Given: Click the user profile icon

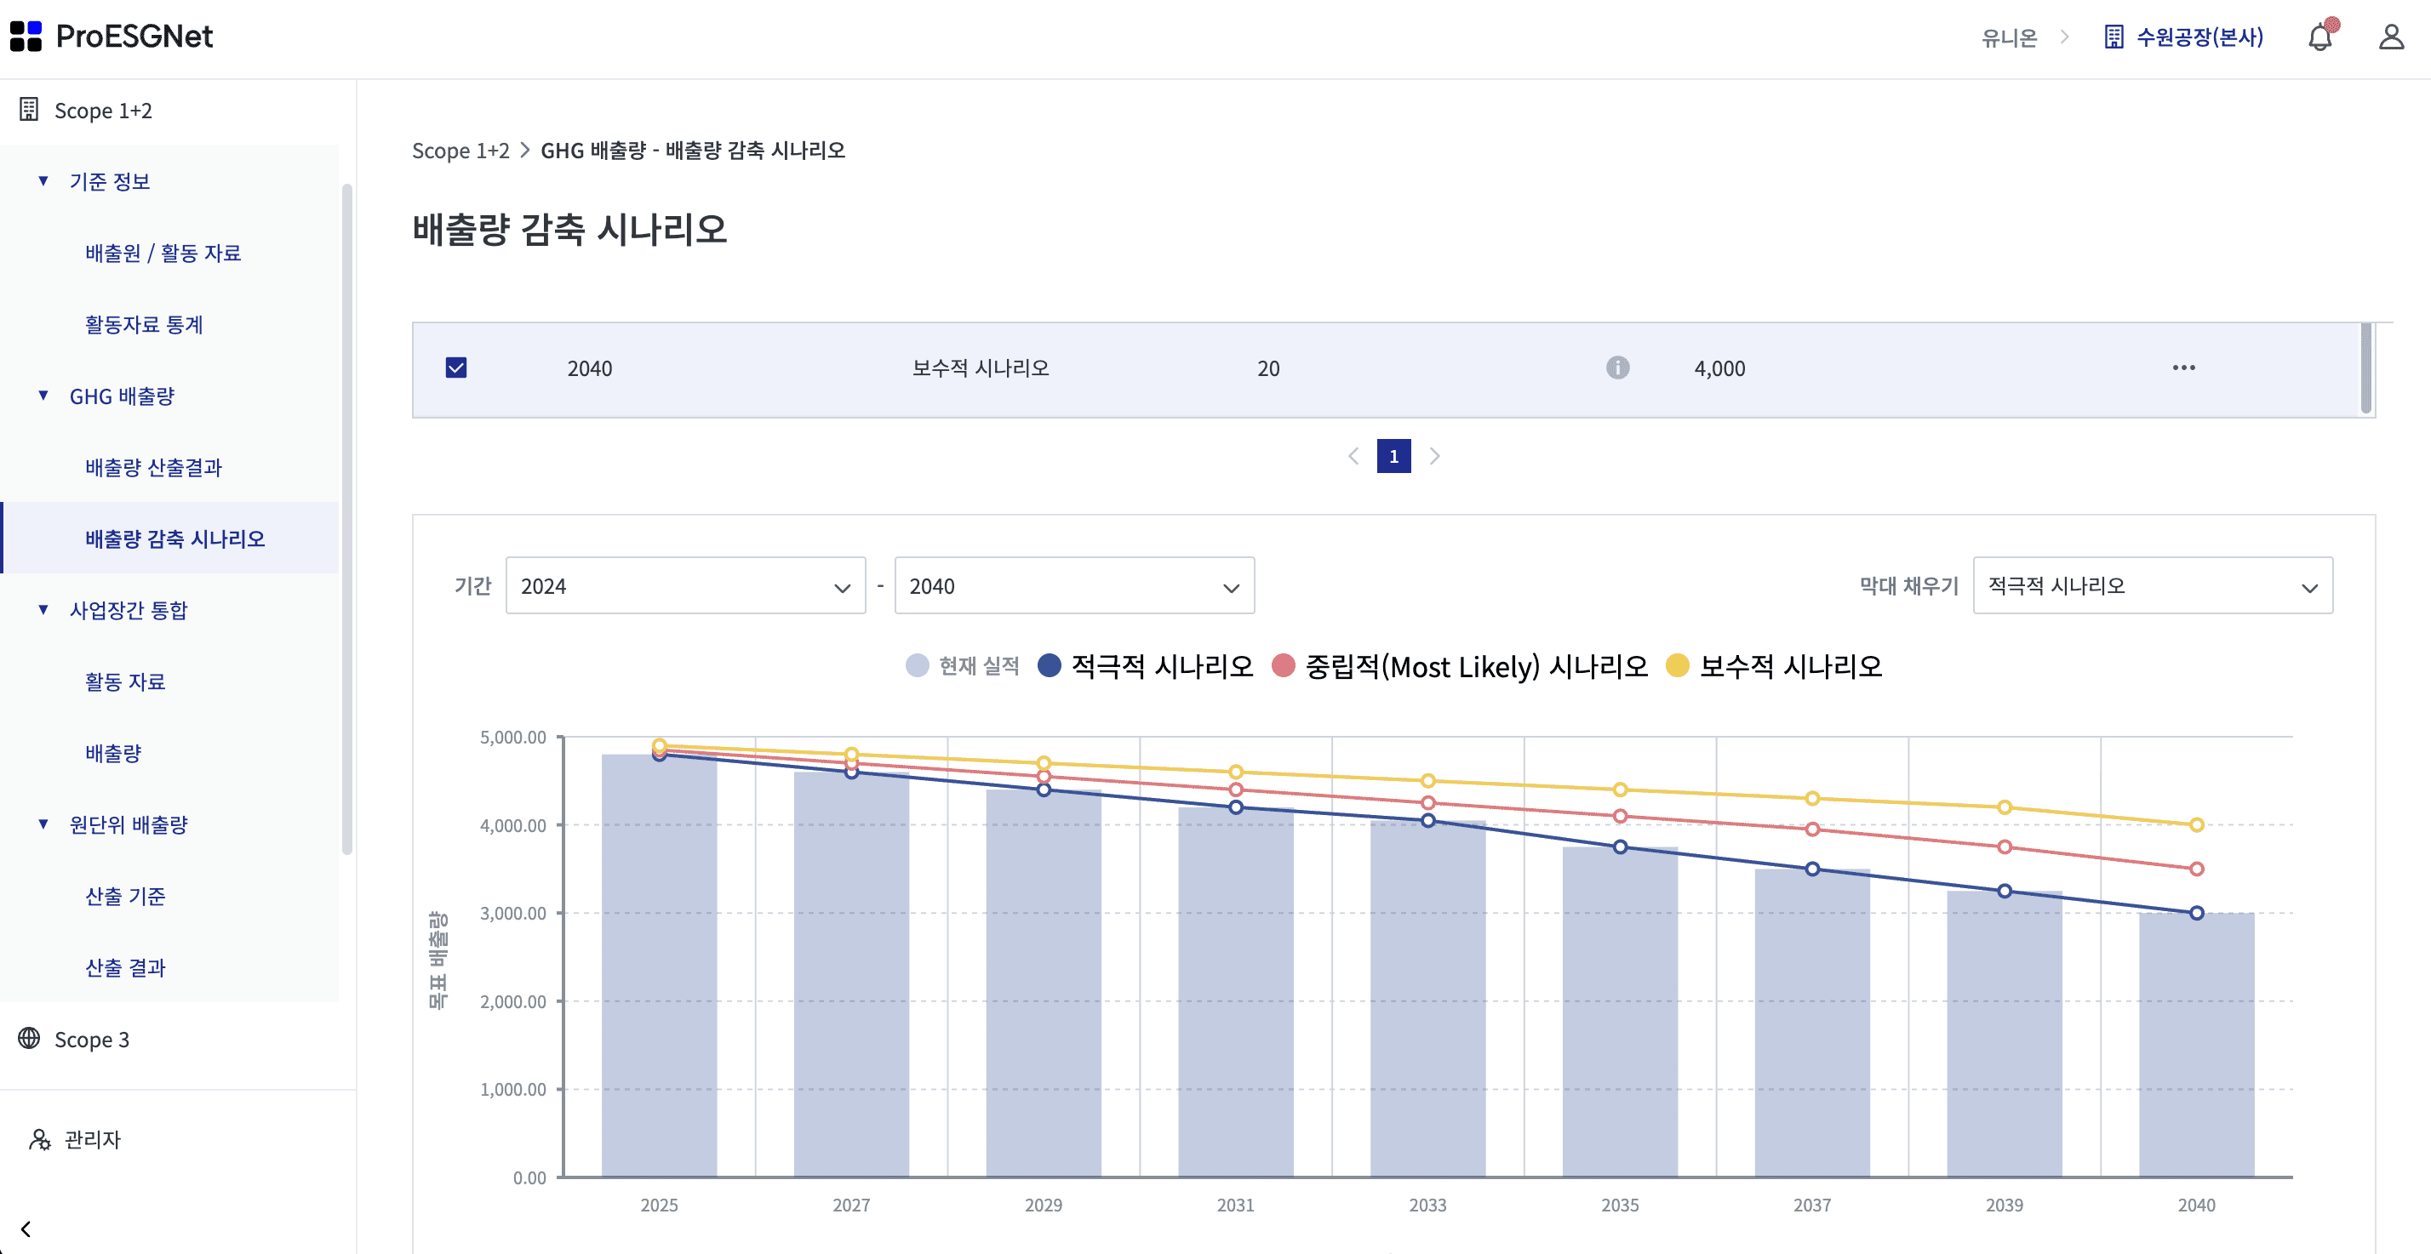Looking at the screenshot, I should pos(2390,37).
